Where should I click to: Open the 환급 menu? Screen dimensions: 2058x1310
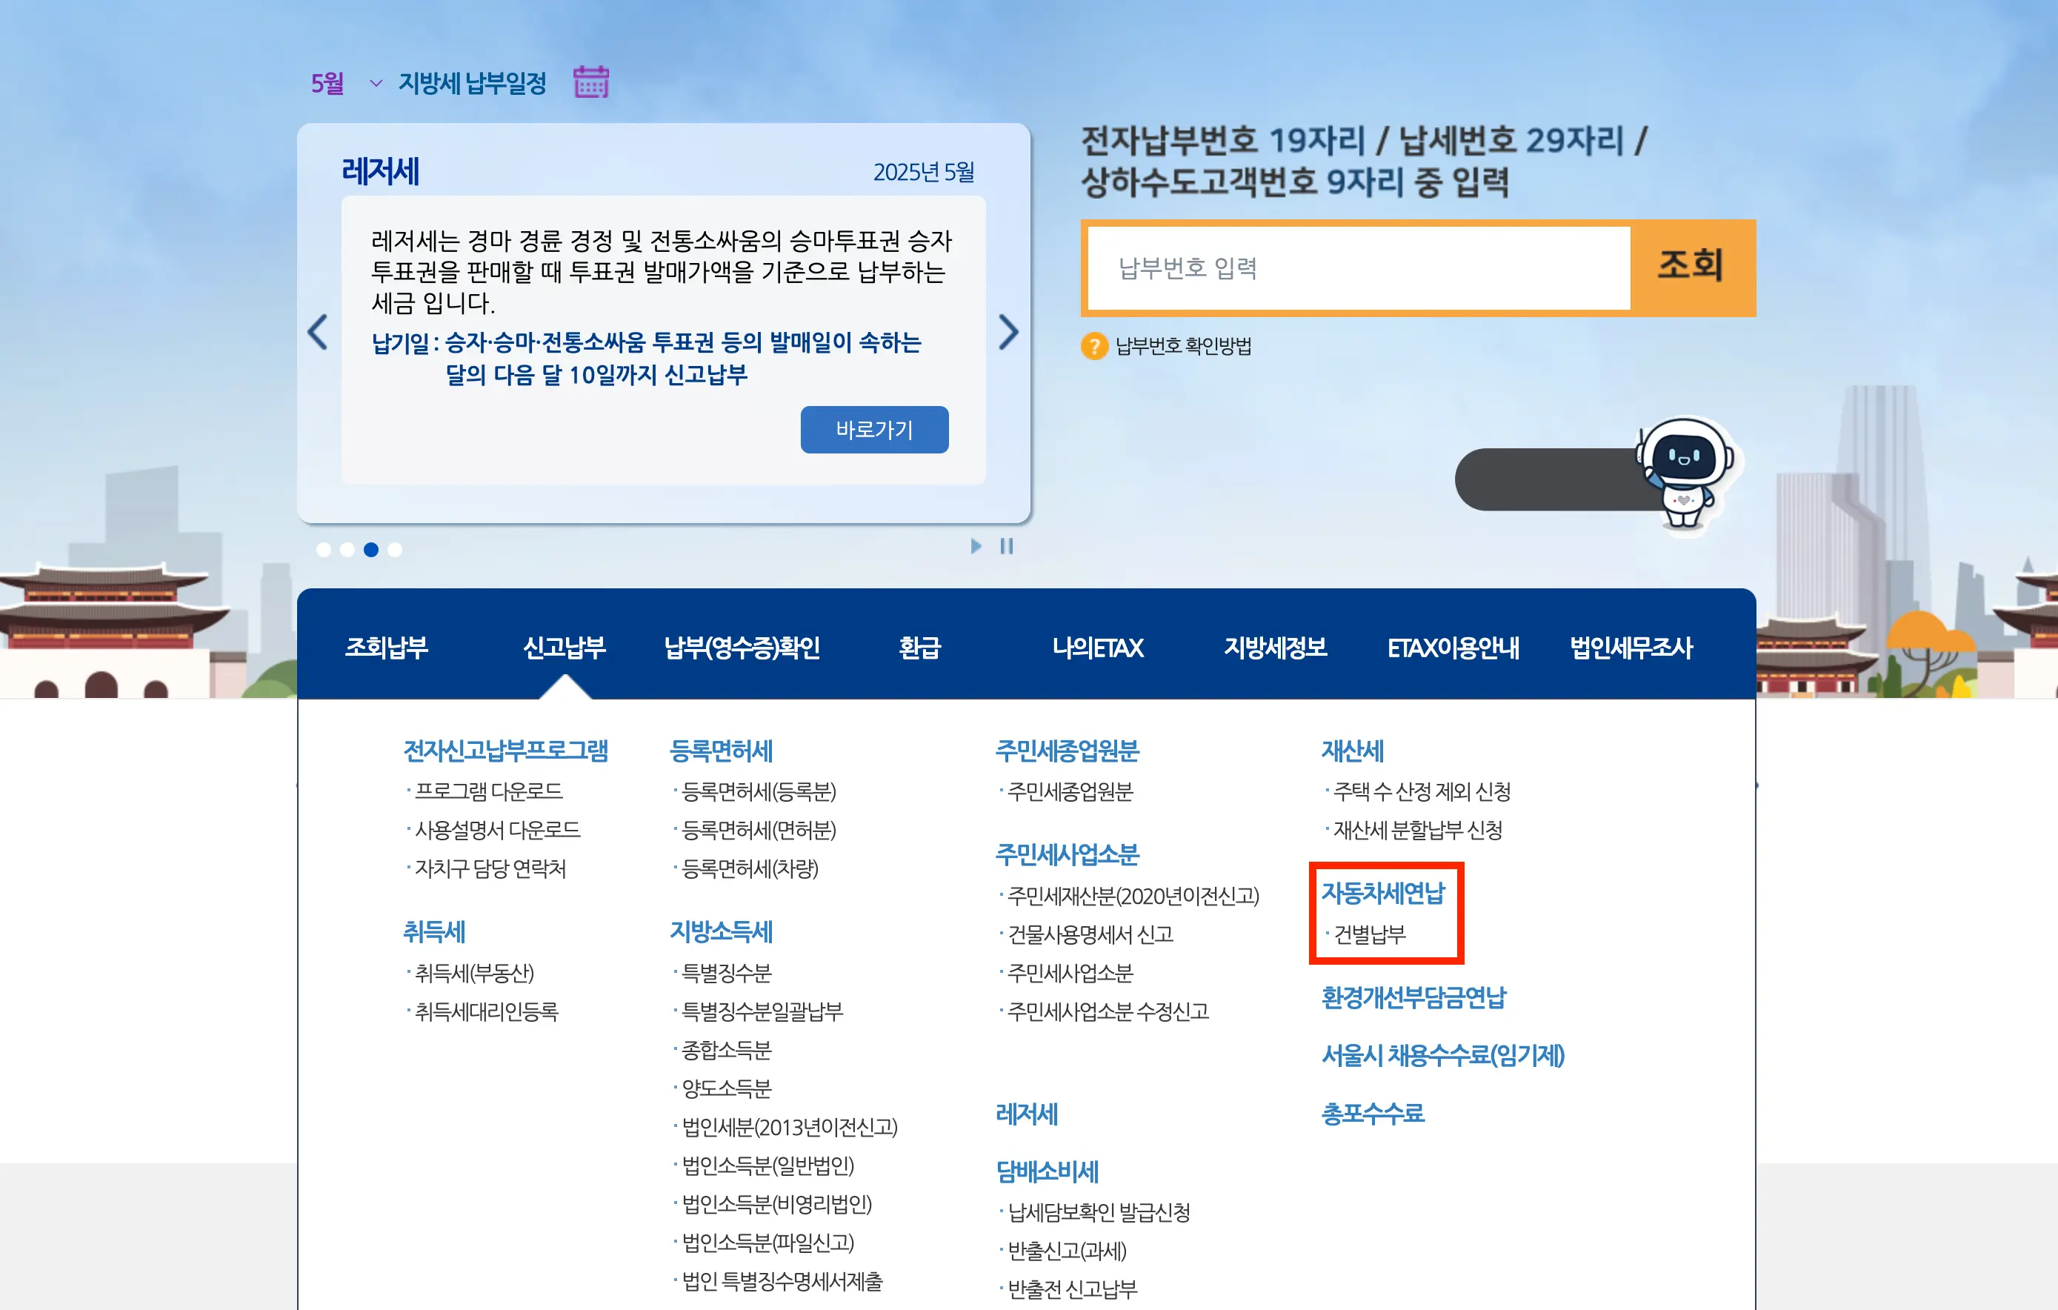(919, 648)
